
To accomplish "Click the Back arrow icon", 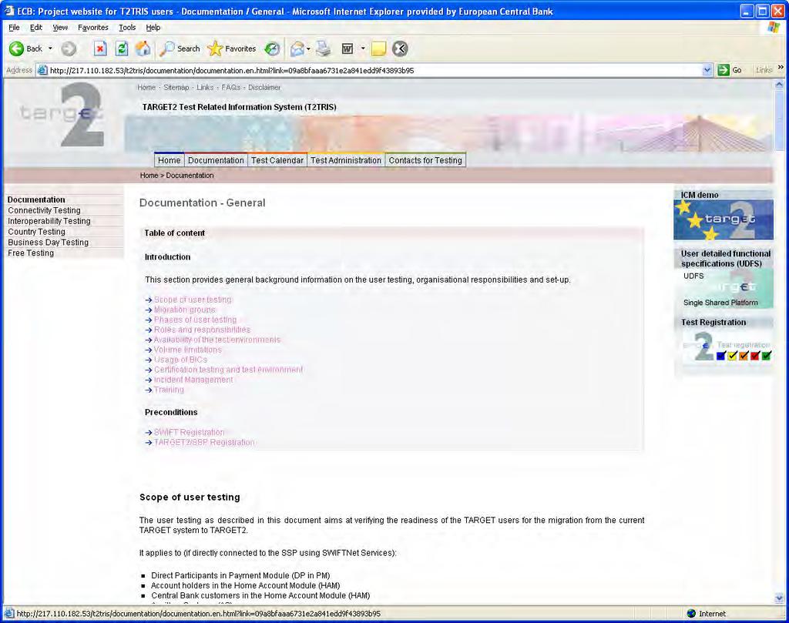I will pyautogui.click(x=17, y=49).
